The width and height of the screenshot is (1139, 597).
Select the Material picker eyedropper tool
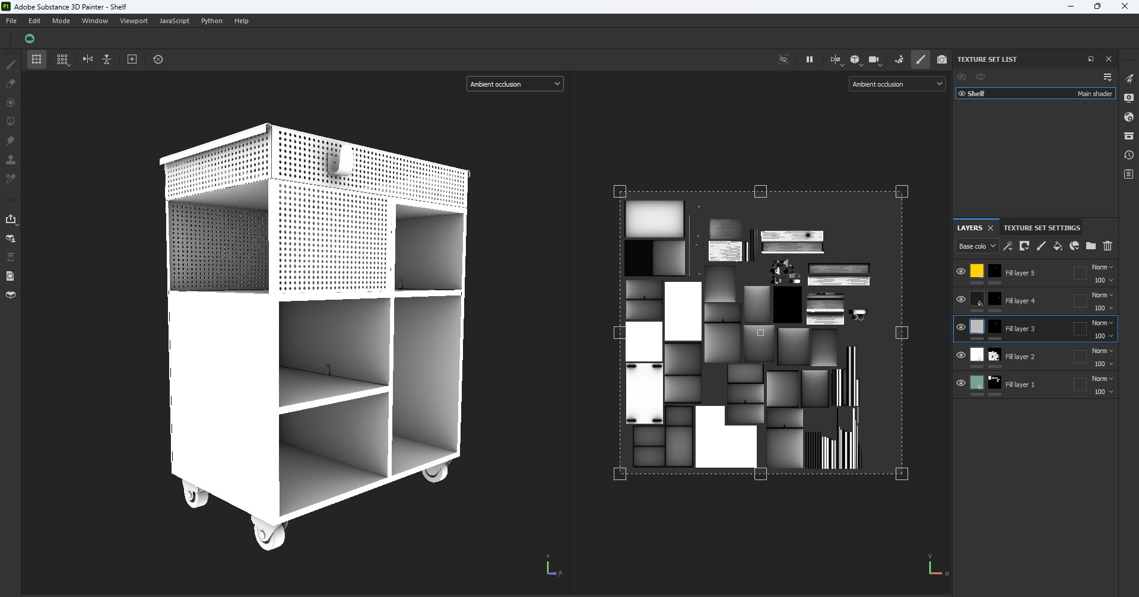coord(11,179)
